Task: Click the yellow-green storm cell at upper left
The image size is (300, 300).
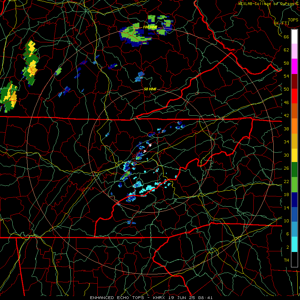Action: coord(31,62)
